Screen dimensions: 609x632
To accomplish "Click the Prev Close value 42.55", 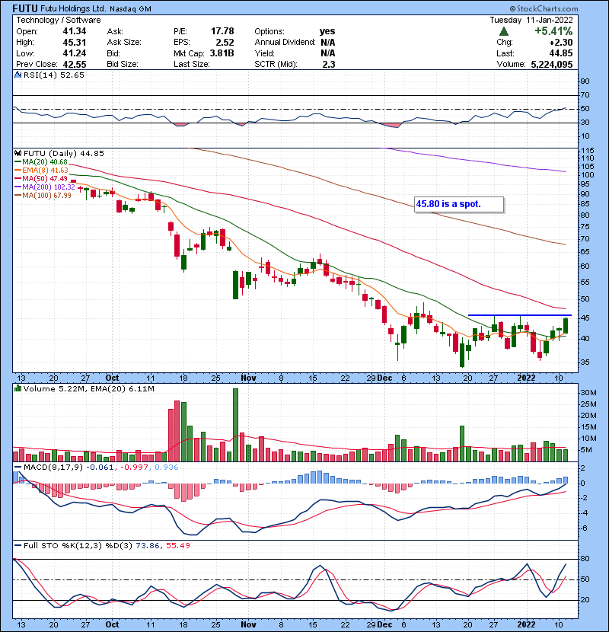I will [x=75, y=64].
